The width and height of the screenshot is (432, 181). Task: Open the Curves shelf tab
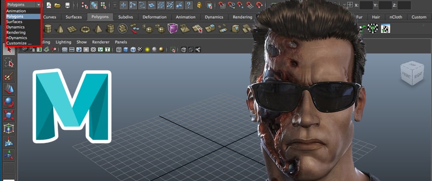[50, 17]
